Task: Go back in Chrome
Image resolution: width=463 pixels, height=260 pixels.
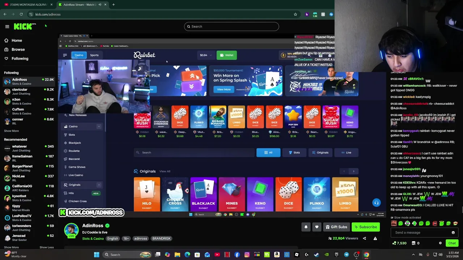Action: (5, 14)
